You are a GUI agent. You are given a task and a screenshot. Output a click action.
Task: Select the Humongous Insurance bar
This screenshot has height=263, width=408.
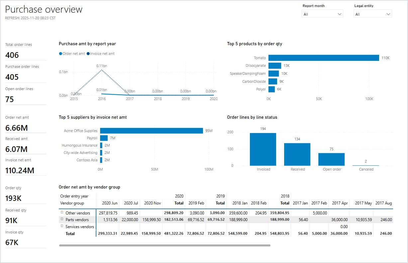pyautogui.click(x=101, y=145)
